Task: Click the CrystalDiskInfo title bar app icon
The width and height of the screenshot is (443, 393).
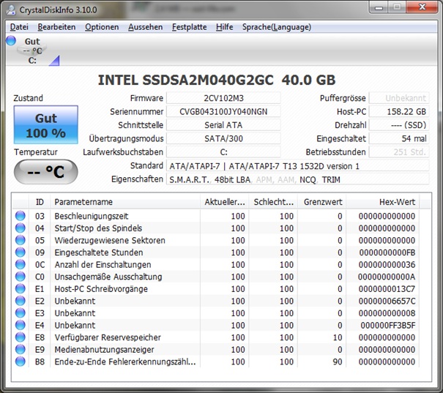Action: tap(11, 10)
